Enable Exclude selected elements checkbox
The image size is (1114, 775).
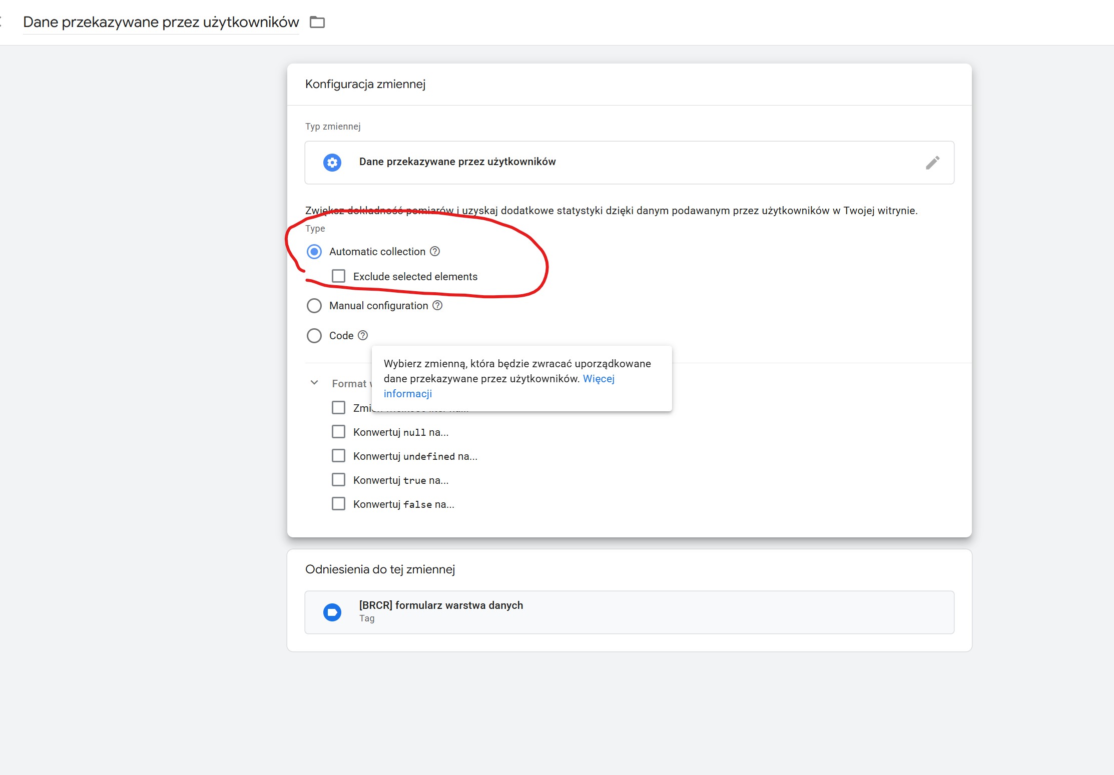pyautogui.click(x=339, y=276)
